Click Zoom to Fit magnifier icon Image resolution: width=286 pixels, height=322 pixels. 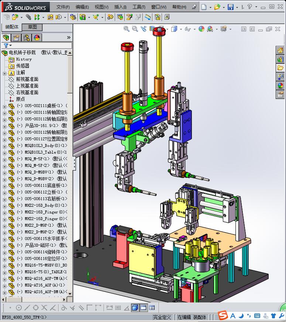point(126,29)
